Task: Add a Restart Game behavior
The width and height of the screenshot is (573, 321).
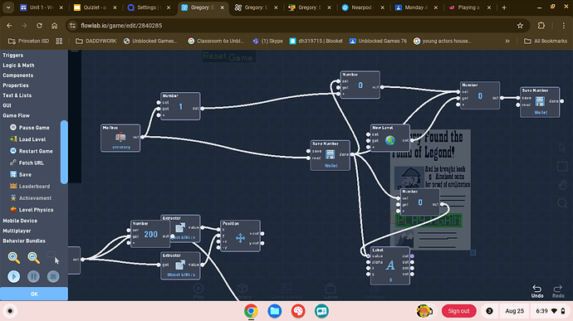Action: pyautogui.click(x=31, y=151)
